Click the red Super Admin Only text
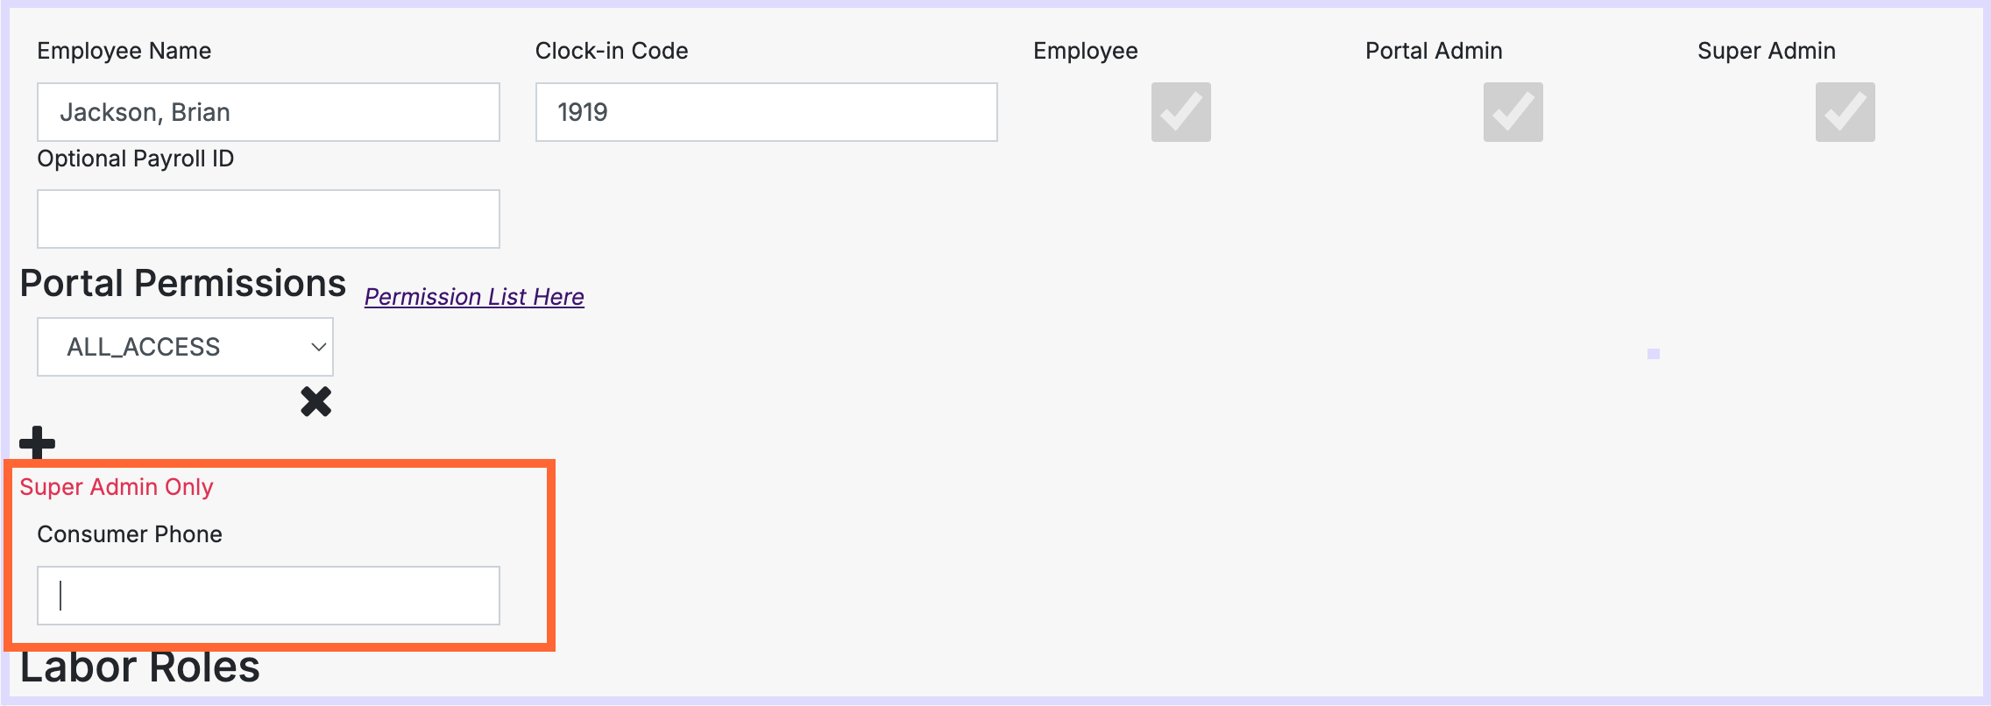This screenshot has height=706, width=1991. (117, 487)
